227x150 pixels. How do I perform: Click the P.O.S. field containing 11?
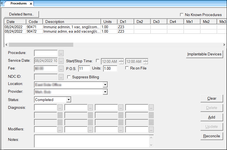(x=84, y=69)
